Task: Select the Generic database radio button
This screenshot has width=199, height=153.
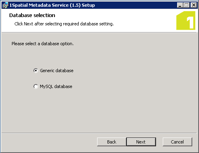Action: pos(36,71)
